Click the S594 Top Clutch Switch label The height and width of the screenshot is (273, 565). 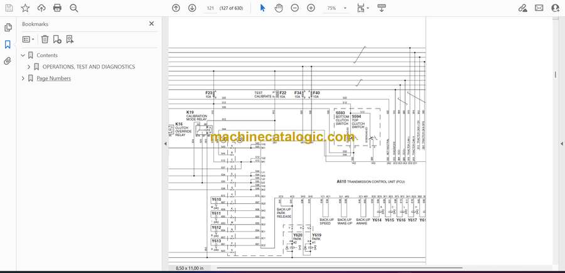tap(358, 122)
